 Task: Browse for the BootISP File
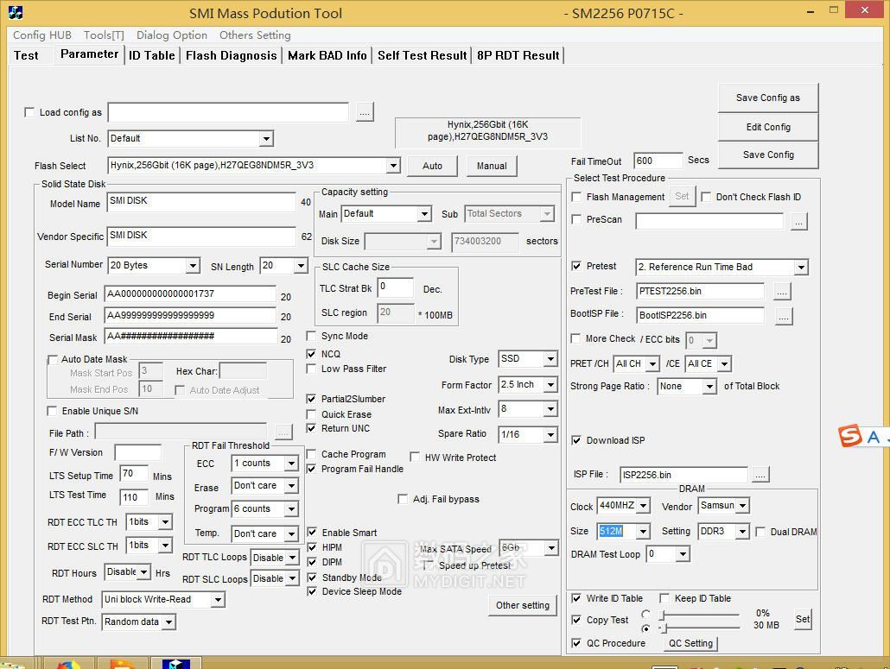pyautogui.click(x=783, y=316)
